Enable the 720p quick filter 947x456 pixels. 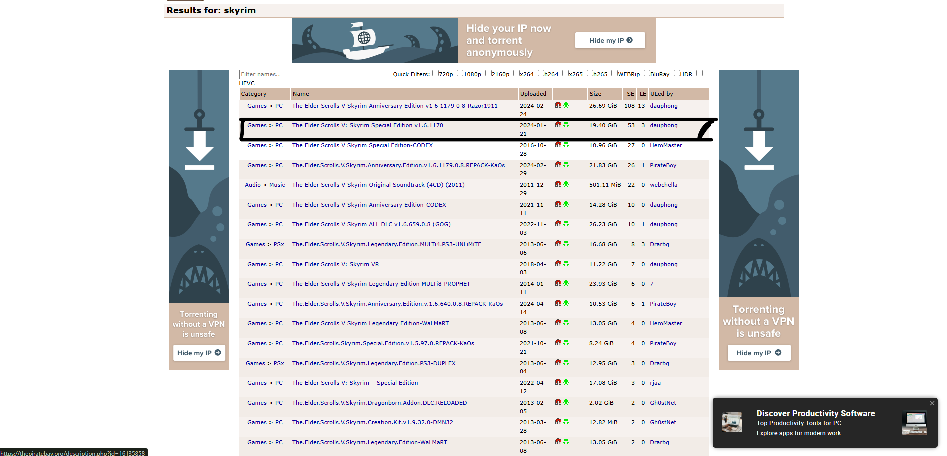(x=435, y=73)
